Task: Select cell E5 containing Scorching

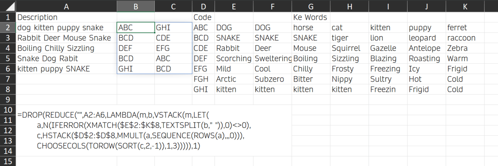Action: pyautogui.click(x=234, y=59)
